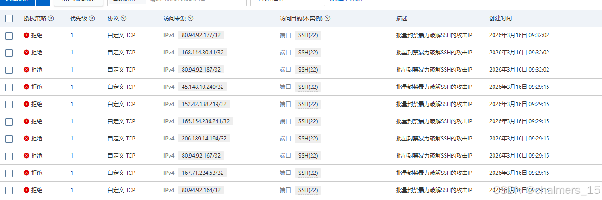Tick the checkbox for rule 45.148.10.240/32
The height and width of the screenshot is (200, 602).
9,87
